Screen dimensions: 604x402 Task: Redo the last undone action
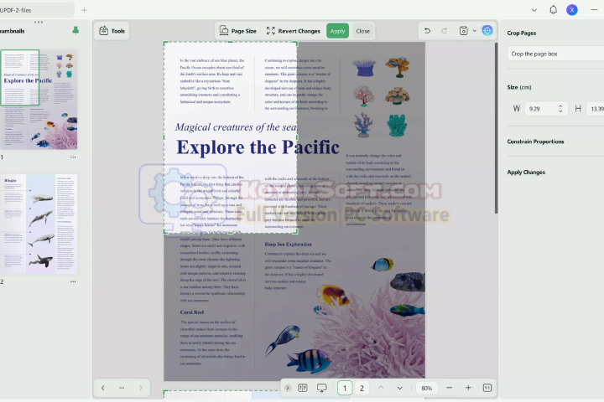[x=444, y=31]
